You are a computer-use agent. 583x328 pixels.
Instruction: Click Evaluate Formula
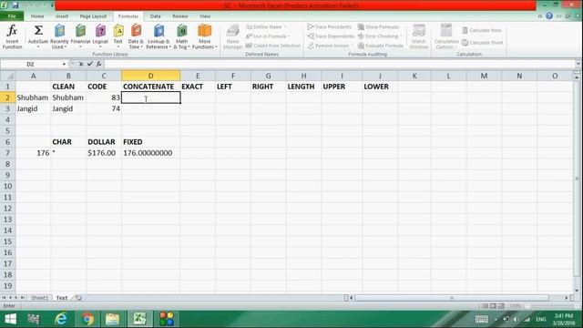381,46
